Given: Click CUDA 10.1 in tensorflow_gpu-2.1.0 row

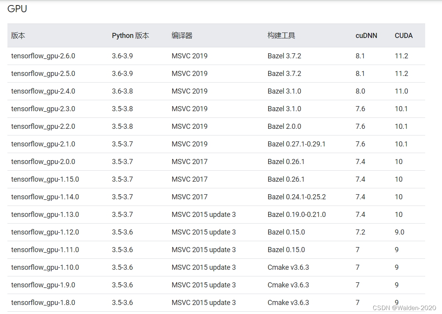Looking at the screenshot, I should pyautogui.click(x=401, y=144).
